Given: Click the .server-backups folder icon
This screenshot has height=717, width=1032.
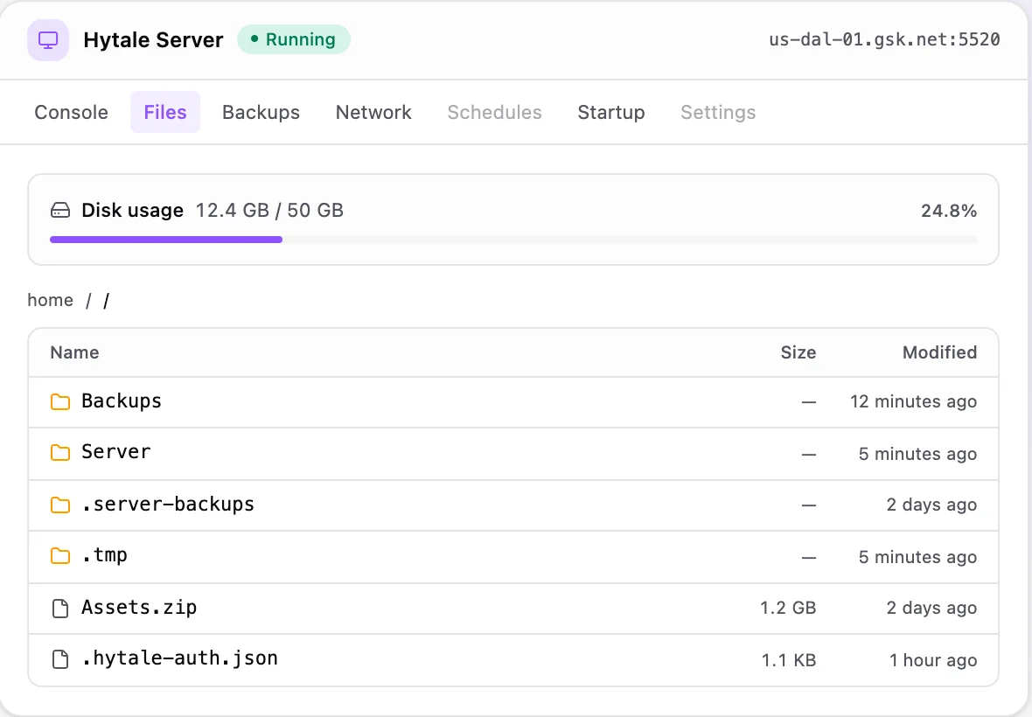Looking at the screenshot, I should tap(59, 505).
